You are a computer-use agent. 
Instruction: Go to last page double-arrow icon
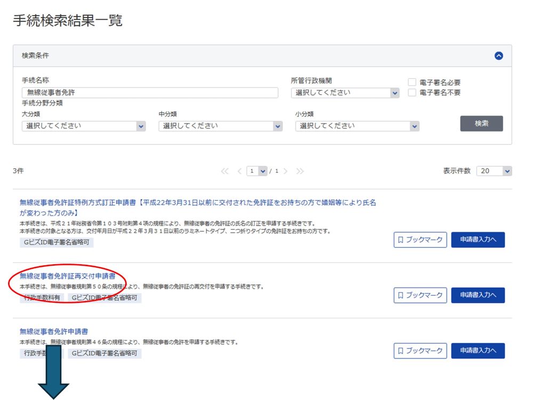(300, 171)
